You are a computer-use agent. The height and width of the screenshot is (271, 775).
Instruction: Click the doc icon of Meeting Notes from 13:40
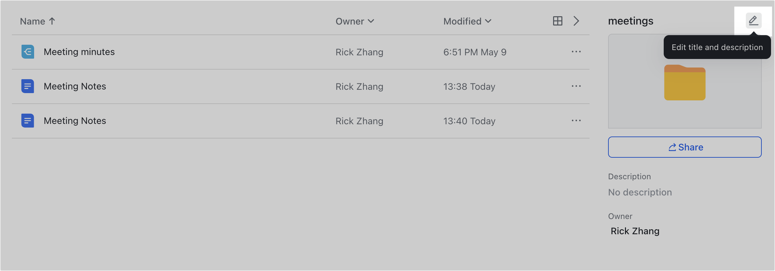point(28,121)
